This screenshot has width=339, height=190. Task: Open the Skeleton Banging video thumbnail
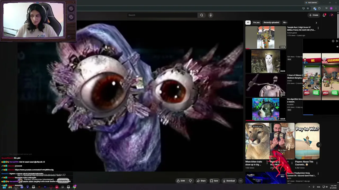coord(266,85)
